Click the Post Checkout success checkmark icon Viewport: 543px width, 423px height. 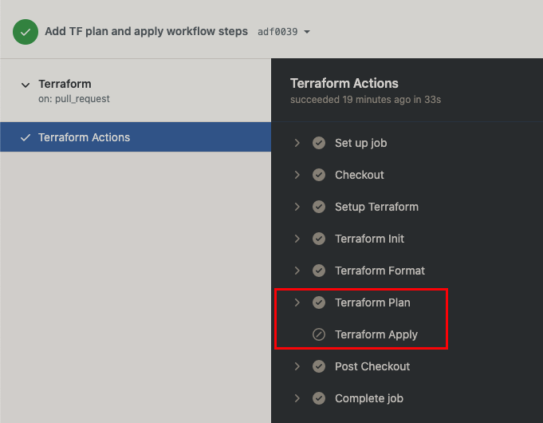tap(319, 366)
